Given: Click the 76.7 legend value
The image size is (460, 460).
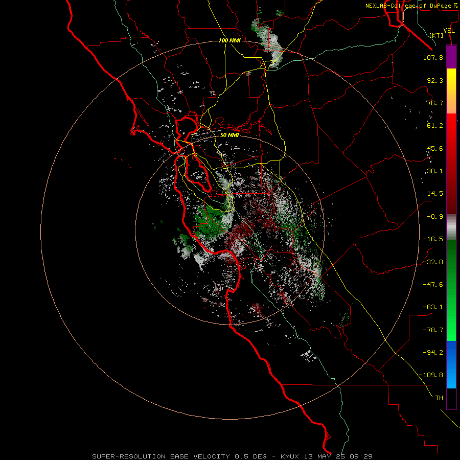Looking at the screenshot, I should [x=435, y=103].
